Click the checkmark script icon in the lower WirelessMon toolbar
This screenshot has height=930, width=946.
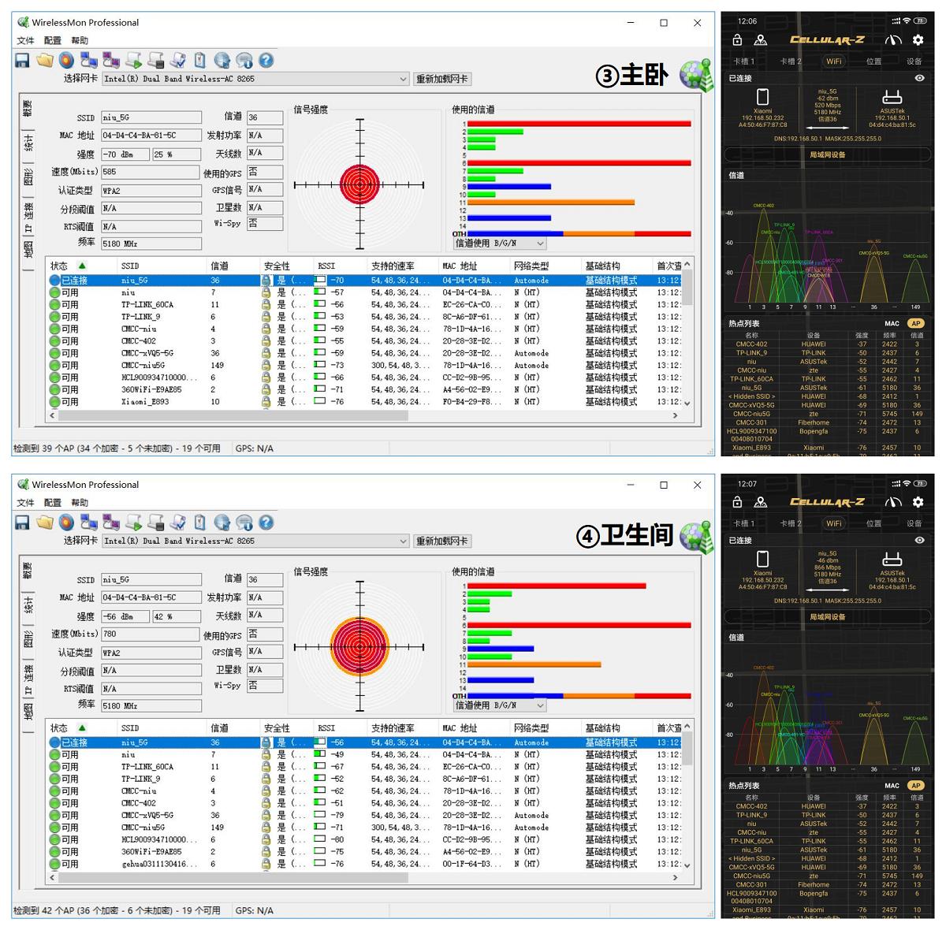(x=178, y=523)
